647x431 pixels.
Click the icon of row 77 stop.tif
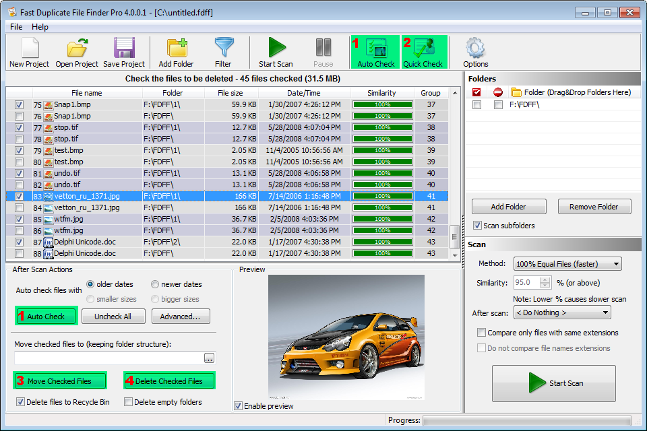point(49,128)
